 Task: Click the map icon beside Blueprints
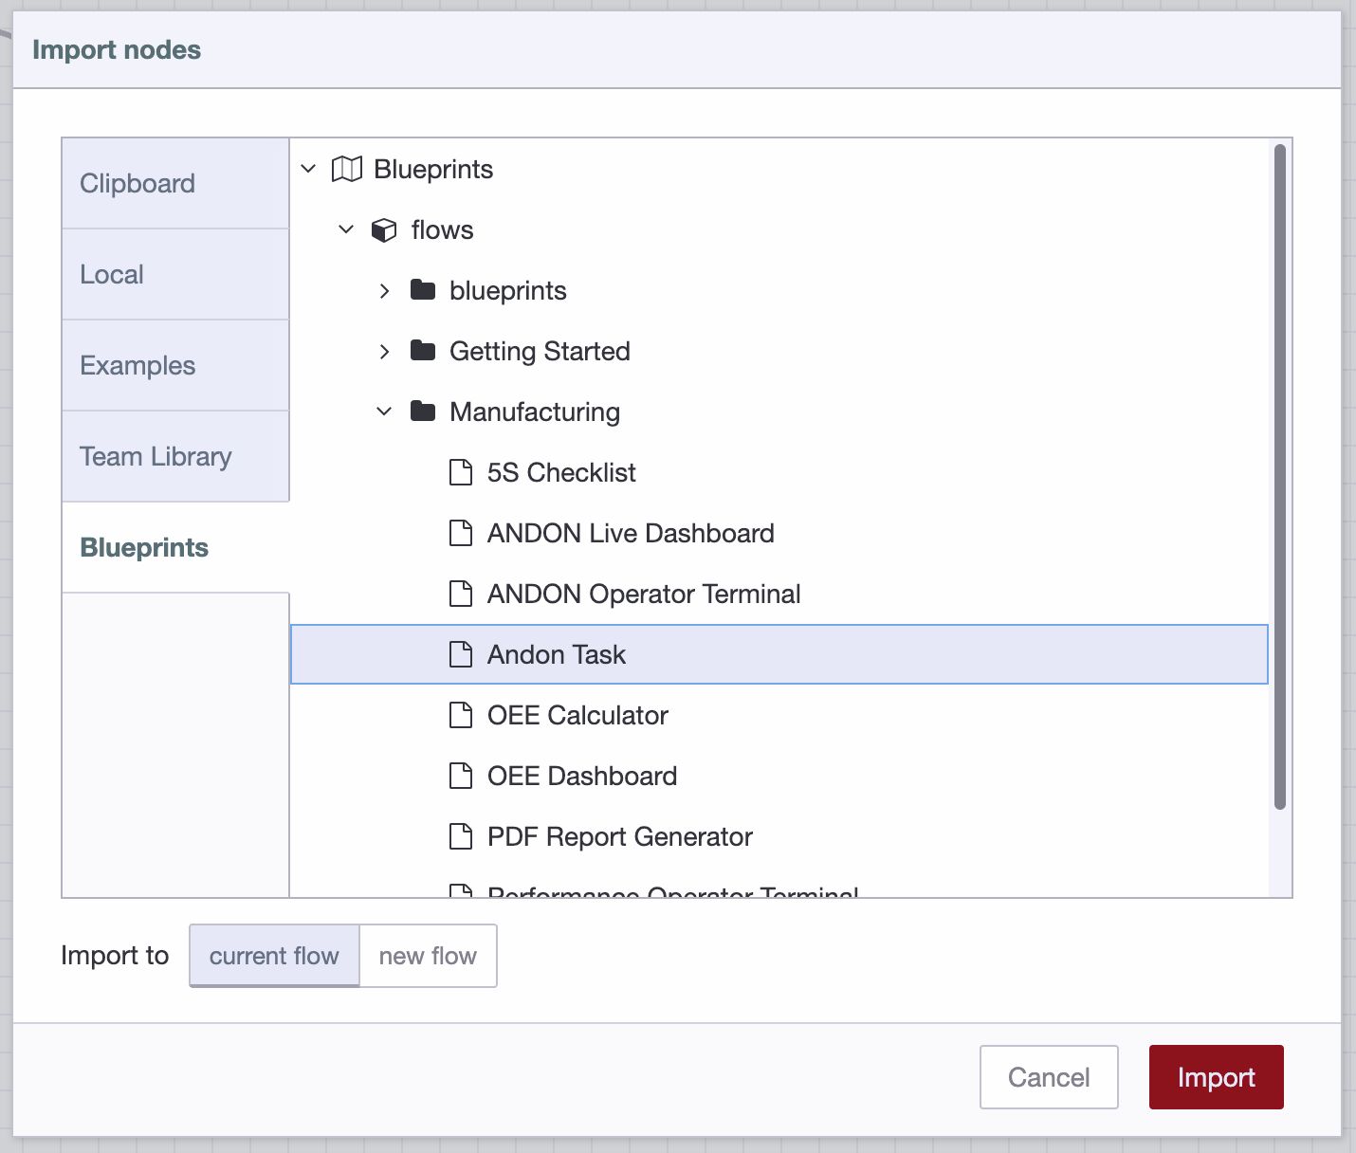click(347, 169)
